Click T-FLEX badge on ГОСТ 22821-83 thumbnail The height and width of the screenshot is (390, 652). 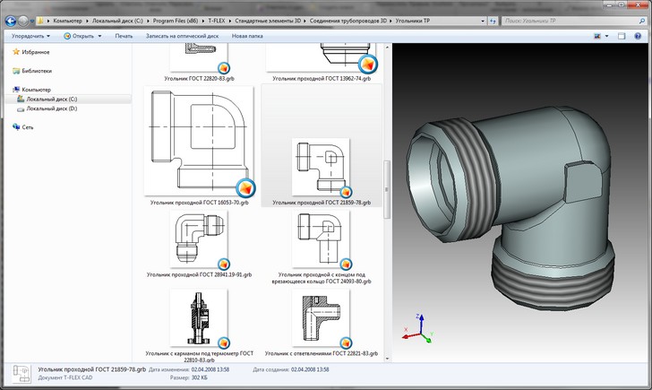pyautogui.click(x=346, y=343)
